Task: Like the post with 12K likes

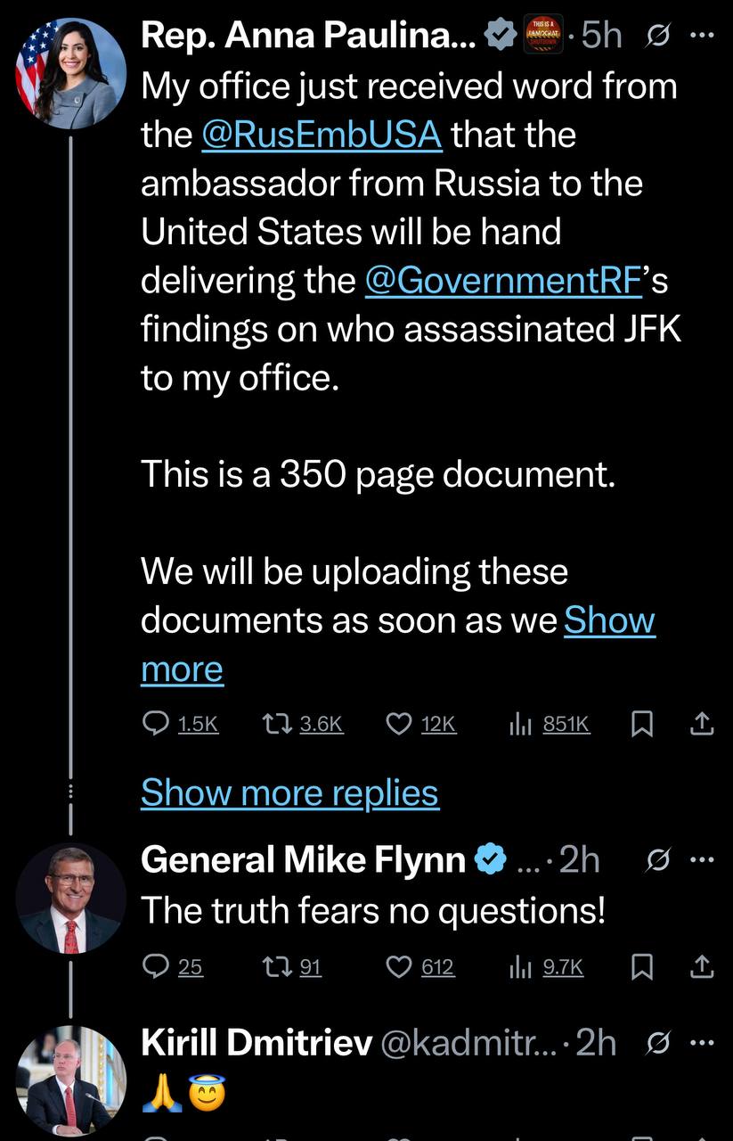Action: pos(399,725)
